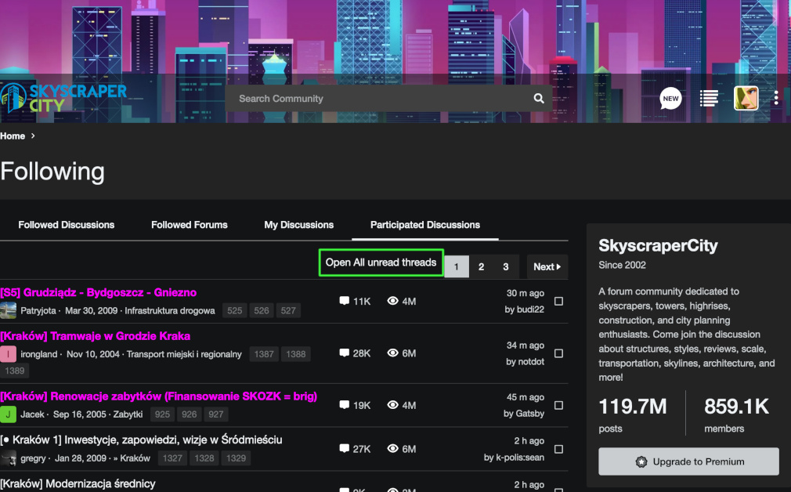Tick the checkbox beside Renowacje zabytków thread
The image size is (791, 492).
point(558,405)
